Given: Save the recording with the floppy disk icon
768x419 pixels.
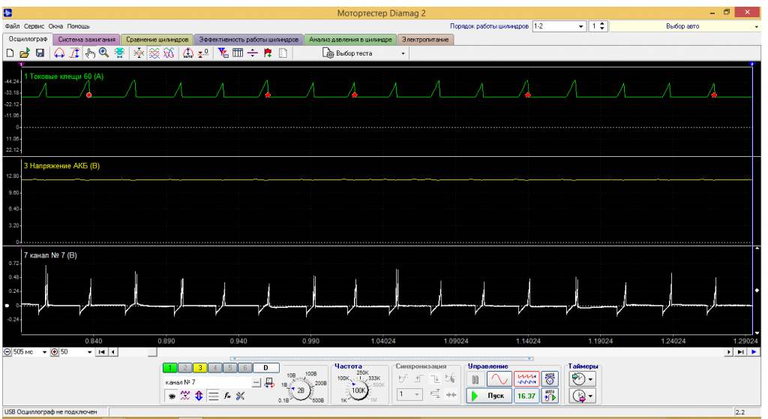Looking at the screenshot, I should (40, 53).
